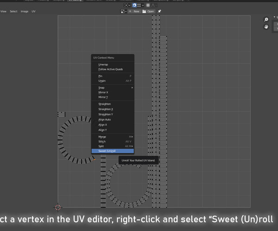Click the proportional falloff curve icon
The height and width of the screenshot is (231, 278).
(153, 5)
